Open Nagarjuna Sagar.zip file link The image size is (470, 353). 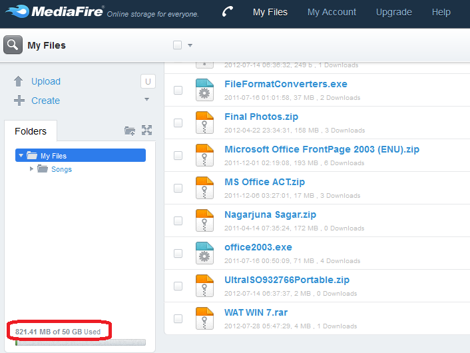pyautogui.click(x=270, y=214)
